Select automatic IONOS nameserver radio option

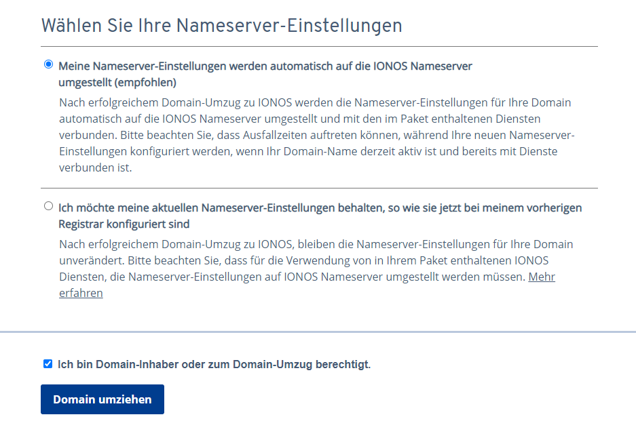pyautogui.click(x=48, y=64)
